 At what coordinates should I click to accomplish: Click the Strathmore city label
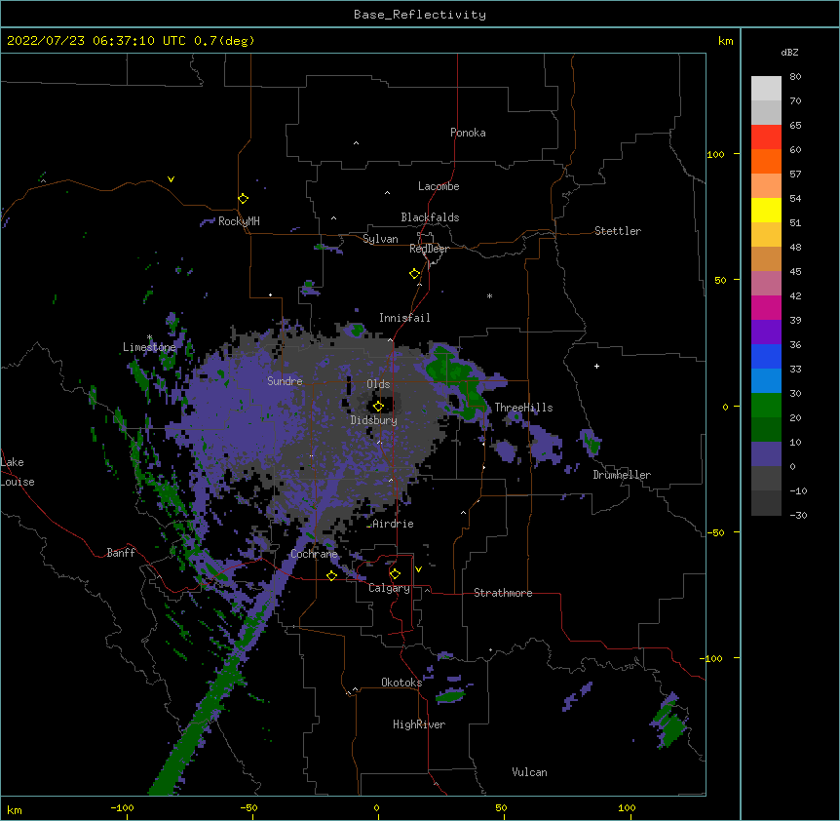pos(503,593)
